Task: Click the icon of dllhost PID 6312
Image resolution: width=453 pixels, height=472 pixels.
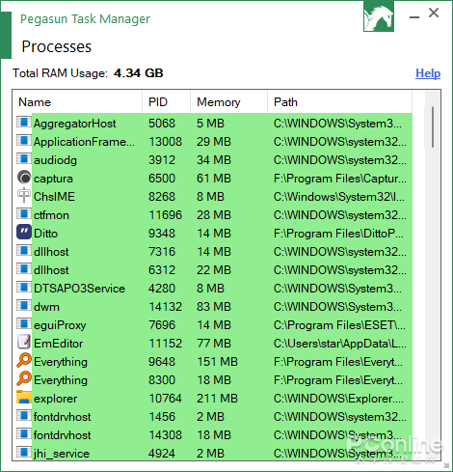Action: [x=24, y=269]
